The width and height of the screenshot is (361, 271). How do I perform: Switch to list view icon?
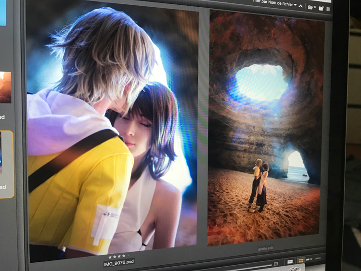[x=317, y=258]
